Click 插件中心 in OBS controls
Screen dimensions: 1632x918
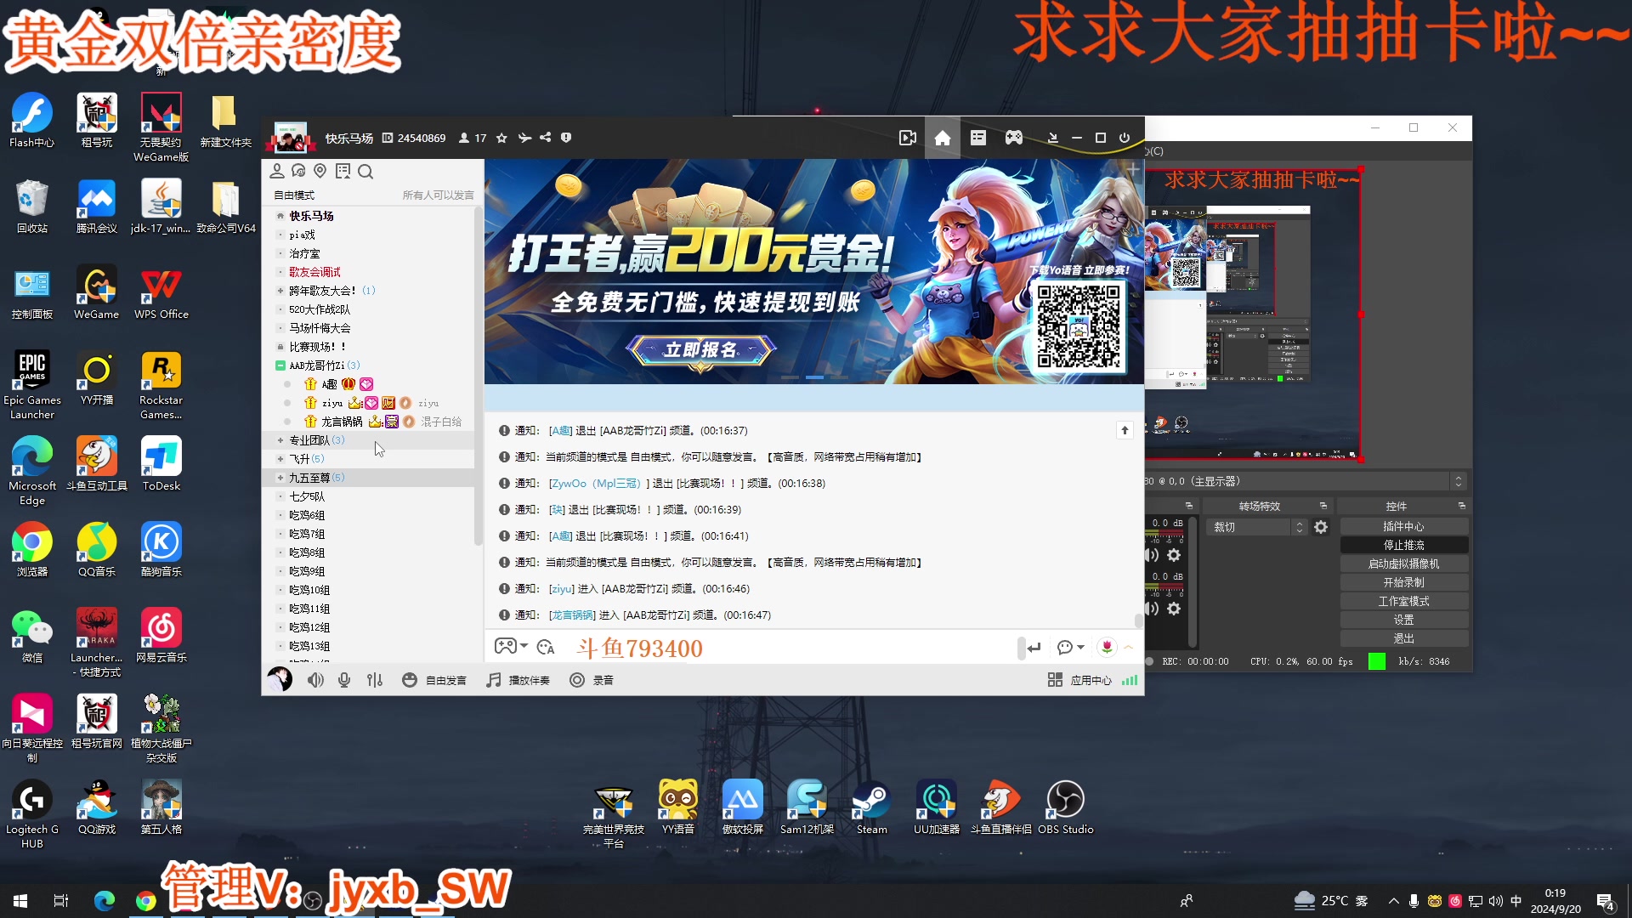coord(1403,526)
